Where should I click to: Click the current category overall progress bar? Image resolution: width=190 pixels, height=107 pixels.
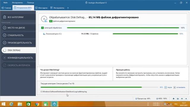coord(99,87)
